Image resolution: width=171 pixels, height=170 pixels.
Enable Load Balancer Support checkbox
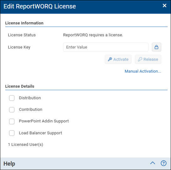coord(12,133)
